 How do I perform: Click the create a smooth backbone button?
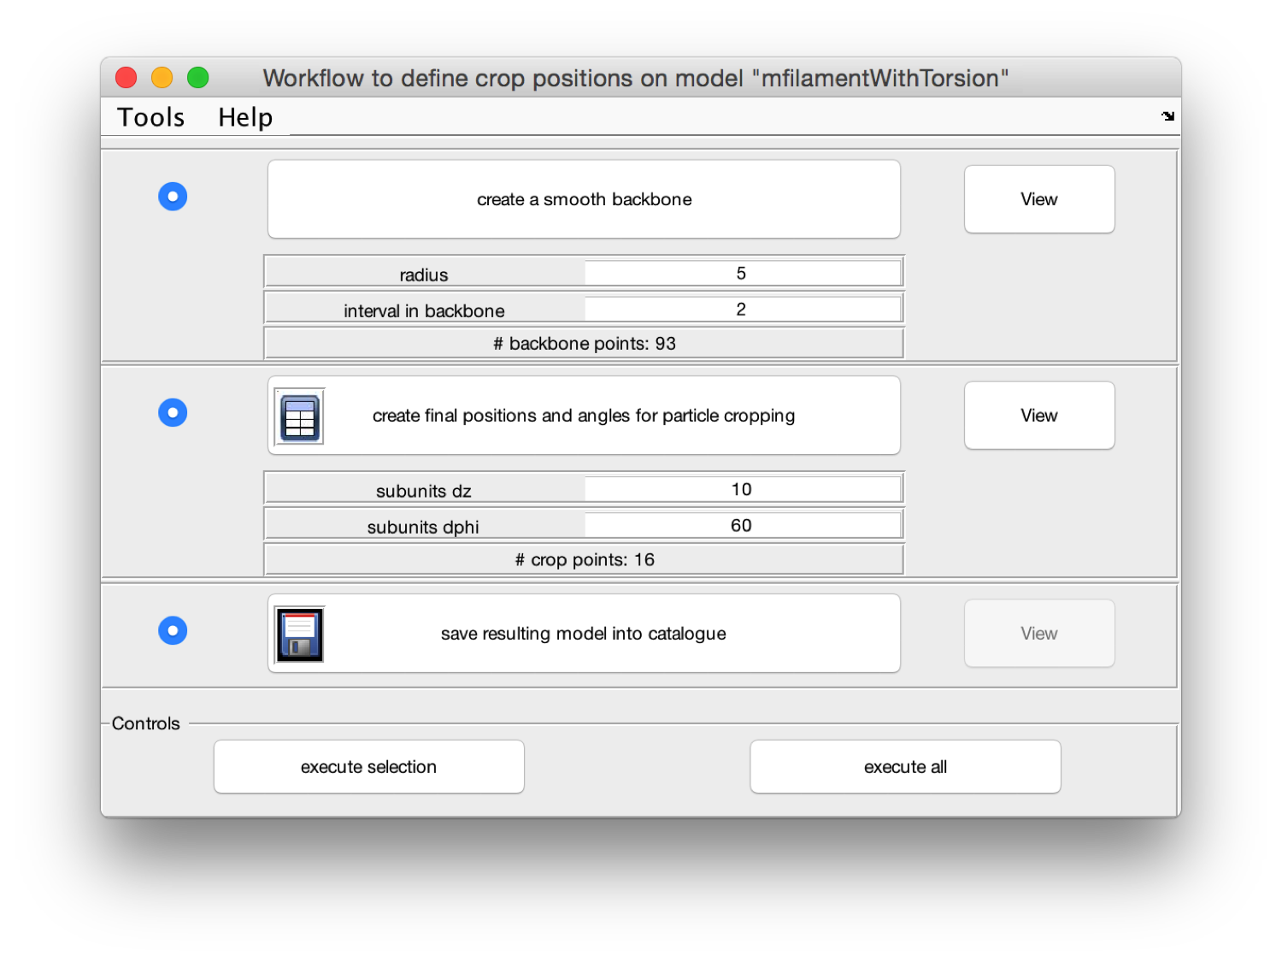click(x=584, y=199)
